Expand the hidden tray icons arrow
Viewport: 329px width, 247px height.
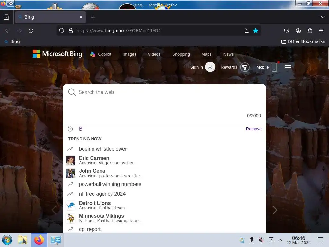click(x=280, y=240)
